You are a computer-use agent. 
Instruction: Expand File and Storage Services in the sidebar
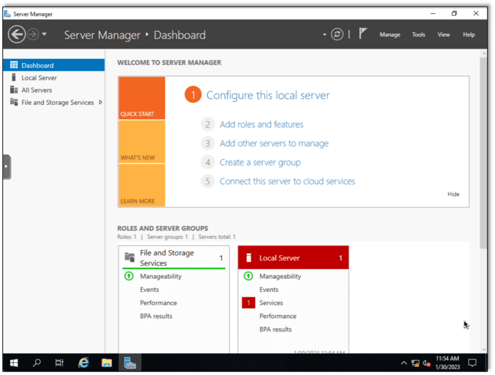tap(101, 102)
